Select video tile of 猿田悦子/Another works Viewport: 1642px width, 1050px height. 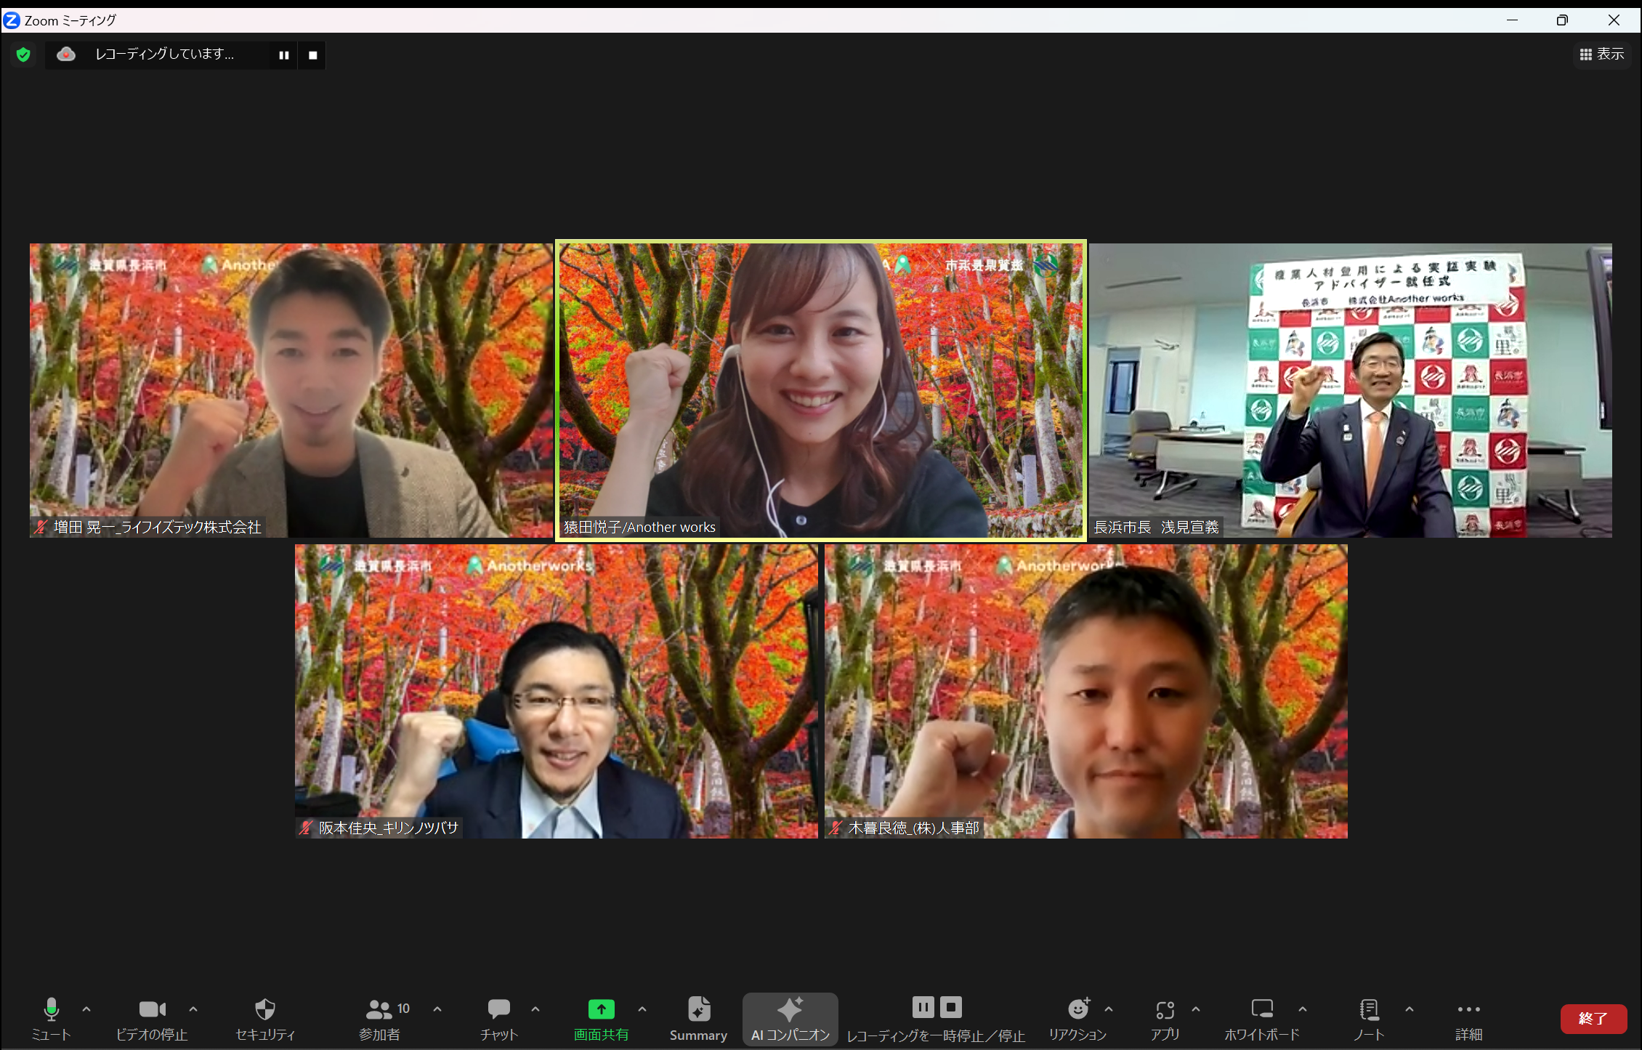821,390
